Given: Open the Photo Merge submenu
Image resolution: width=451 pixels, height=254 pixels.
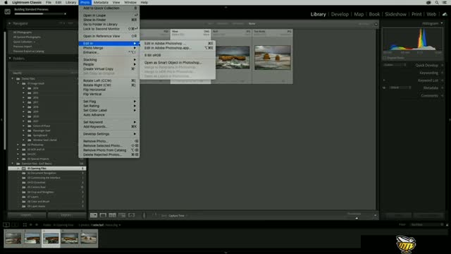Looking at the screenshot, I should (109, 48).
